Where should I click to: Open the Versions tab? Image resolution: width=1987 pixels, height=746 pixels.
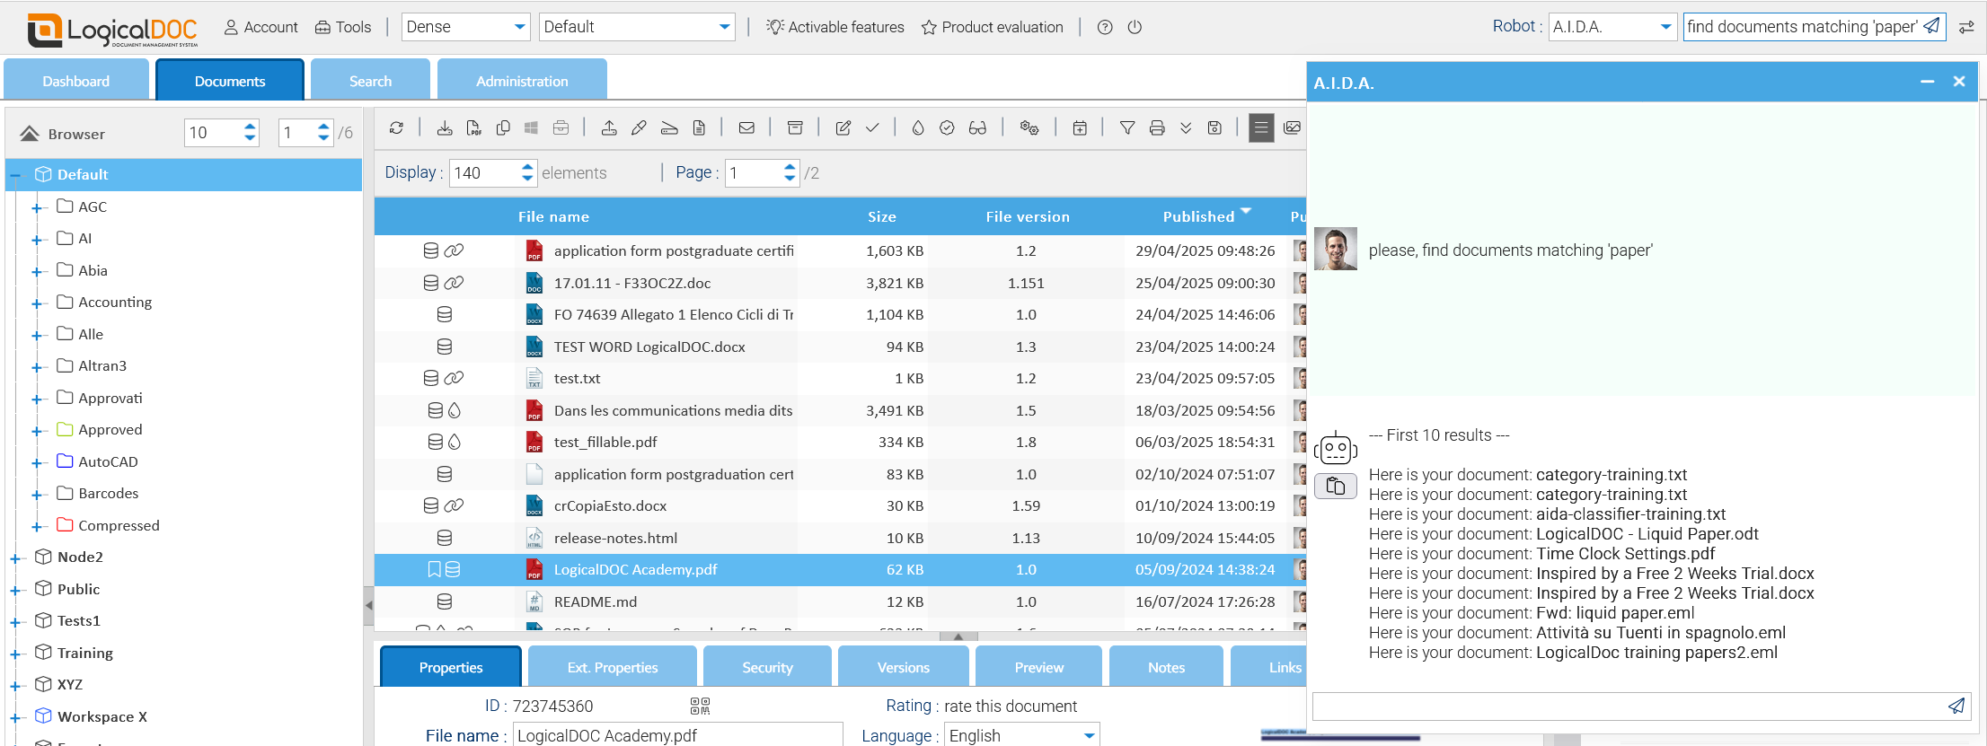[904, 667]
